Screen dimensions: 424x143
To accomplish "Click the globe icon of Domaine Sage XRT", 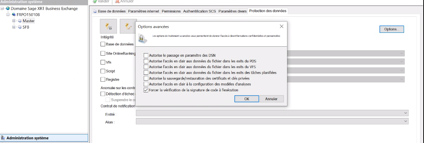I will [8, 9].
